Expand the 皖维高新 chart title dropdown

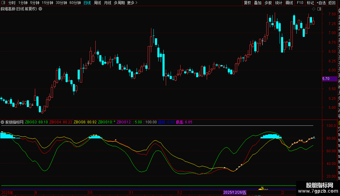click(41, 9)
